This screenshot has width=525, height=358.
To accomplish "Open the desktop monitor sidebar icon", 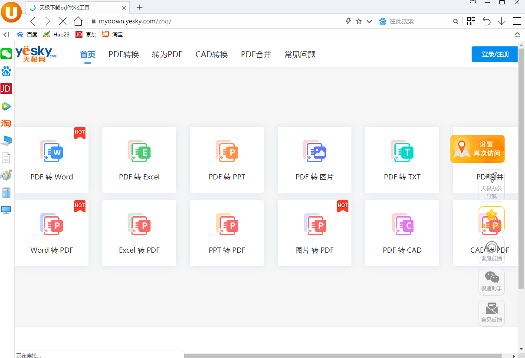I will pos(6,210).
